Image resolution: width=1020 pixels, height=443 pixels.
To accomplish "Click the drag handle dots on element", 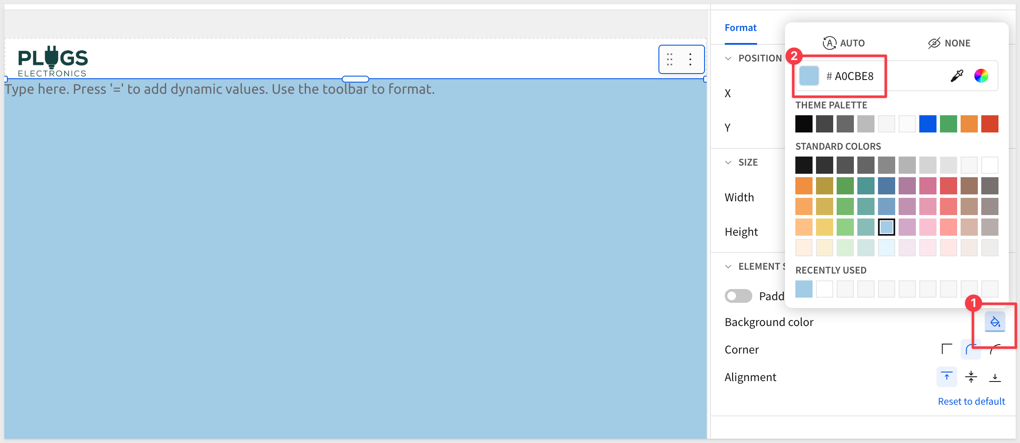I will 670,59.
